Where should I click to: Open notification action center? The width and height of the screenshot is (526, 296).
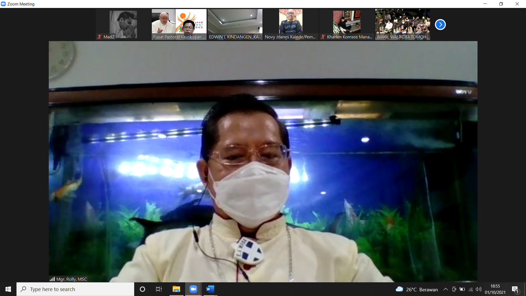pos(515,289)
